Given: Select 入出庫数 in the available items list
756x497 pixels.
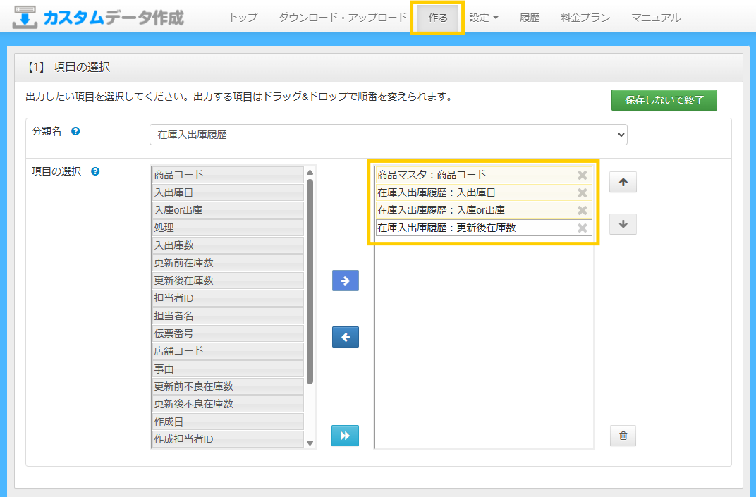Looking at the screenshot, I should [228, 245].
